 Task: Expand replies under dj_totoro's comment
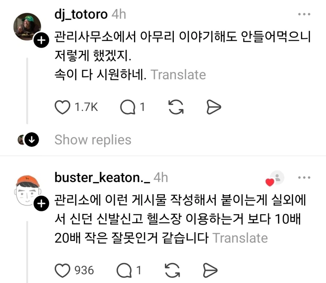(x=93, y=140)
